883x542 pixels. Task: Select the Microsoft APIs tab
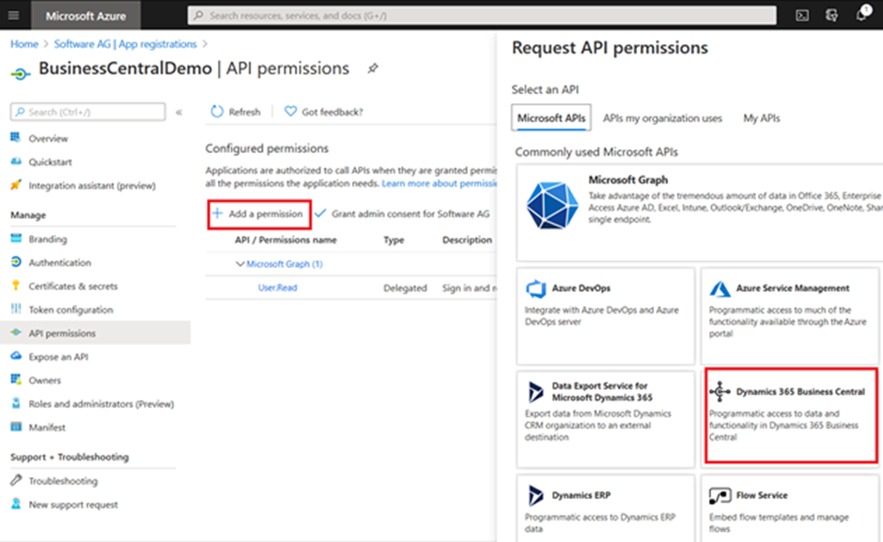(x=551, y=118)
